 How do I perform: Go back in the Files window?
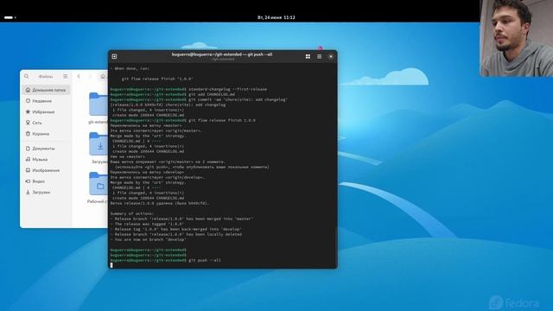tap(79, 76)
